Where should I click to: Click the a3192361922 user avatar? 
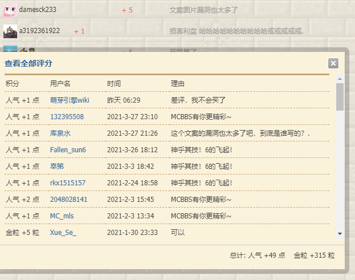[10, 31]
